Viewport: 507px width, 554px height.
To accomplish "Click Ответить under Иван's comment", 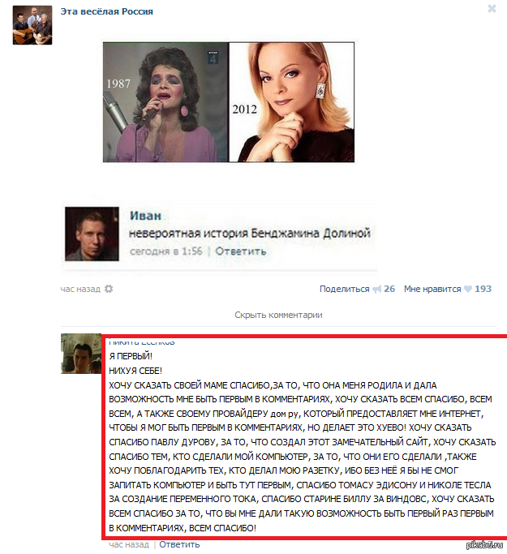I will coord(241,251).
